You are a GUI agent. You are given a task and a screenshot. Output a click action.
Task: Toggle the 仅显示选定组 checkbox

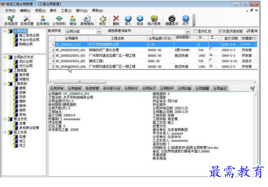(x=220, y=31)
